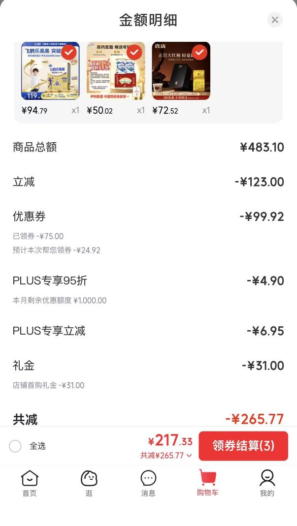Open the 飞鹤 milk powder thumbnail

coord(50,71)
